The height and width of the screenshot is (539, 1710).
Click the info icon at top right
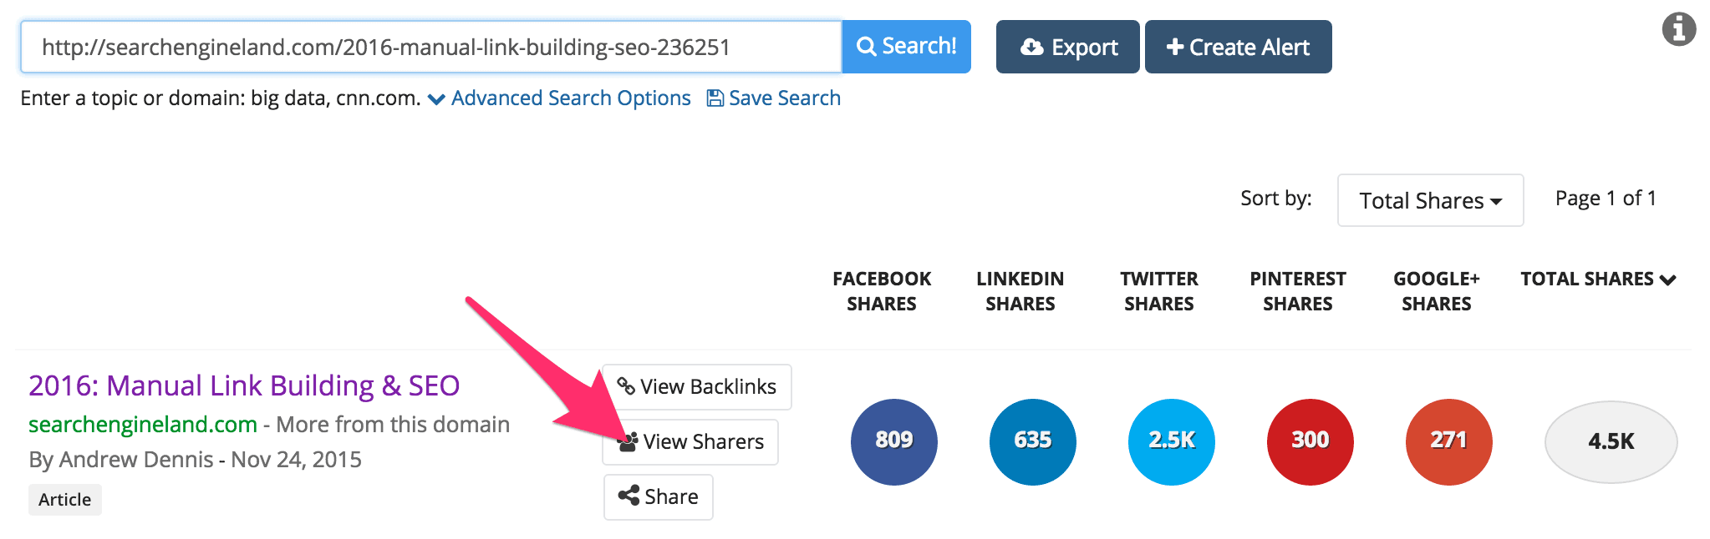coord(1678,29)
